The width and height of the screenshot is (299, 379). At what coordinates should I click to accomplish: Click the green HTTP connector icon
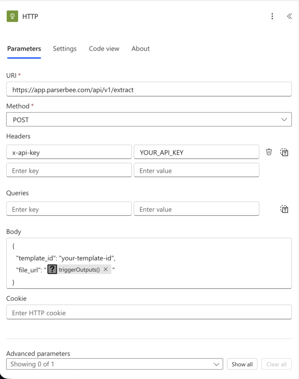click(x=12, y=16)
